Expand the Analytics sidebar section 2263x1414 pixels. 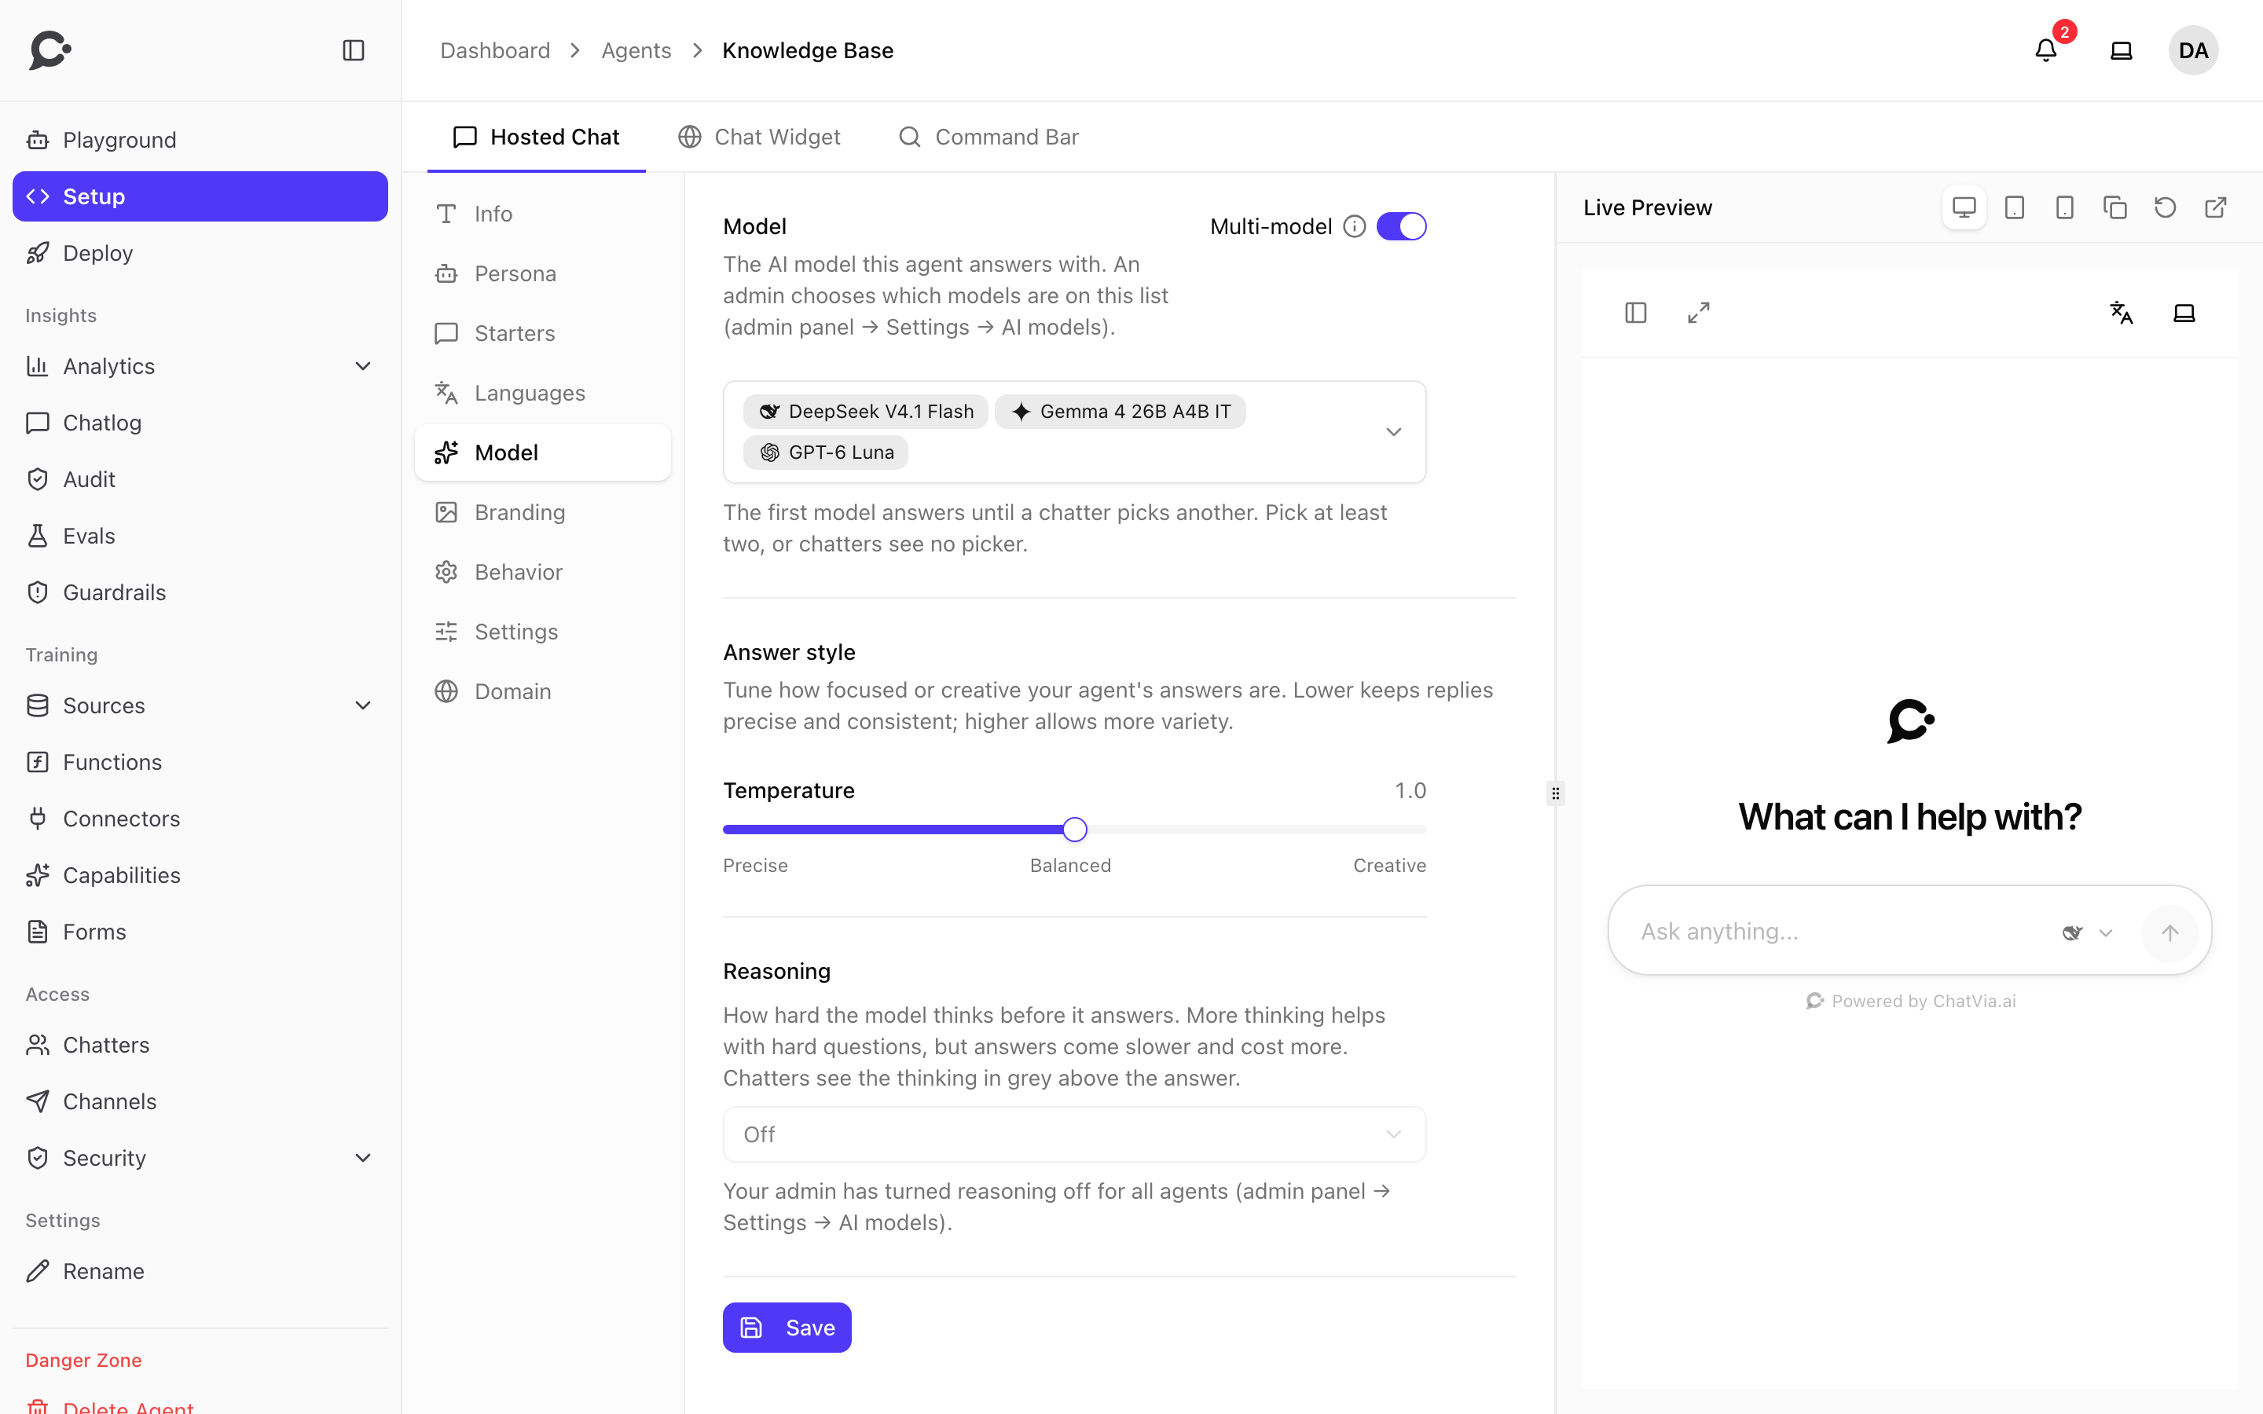[363, 365]
